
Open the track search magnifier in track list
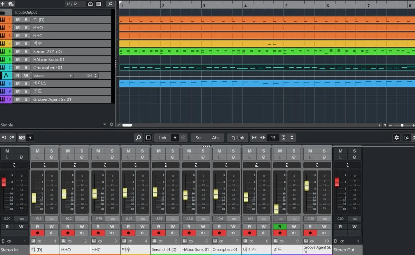tap(110, 4)
